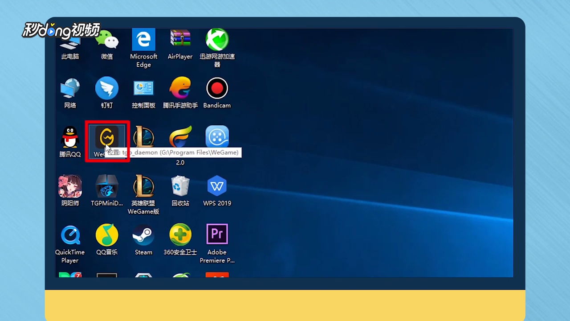Select the 网络 network icon
Image resolution: width=570 pixels, height=321 pixels.
pos(70,88)
